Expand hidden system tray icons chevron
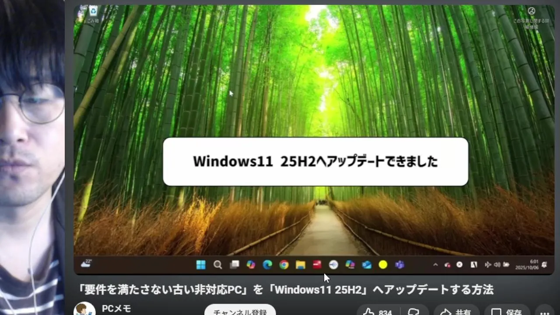 (435, 265)
